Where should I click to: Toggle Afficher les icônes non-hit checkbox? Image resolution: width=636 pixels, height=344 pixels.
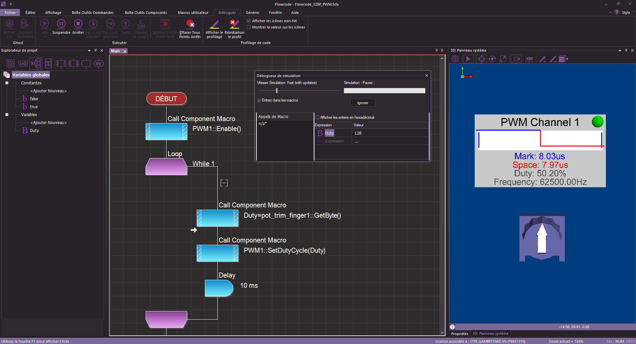tap(249, 21)
